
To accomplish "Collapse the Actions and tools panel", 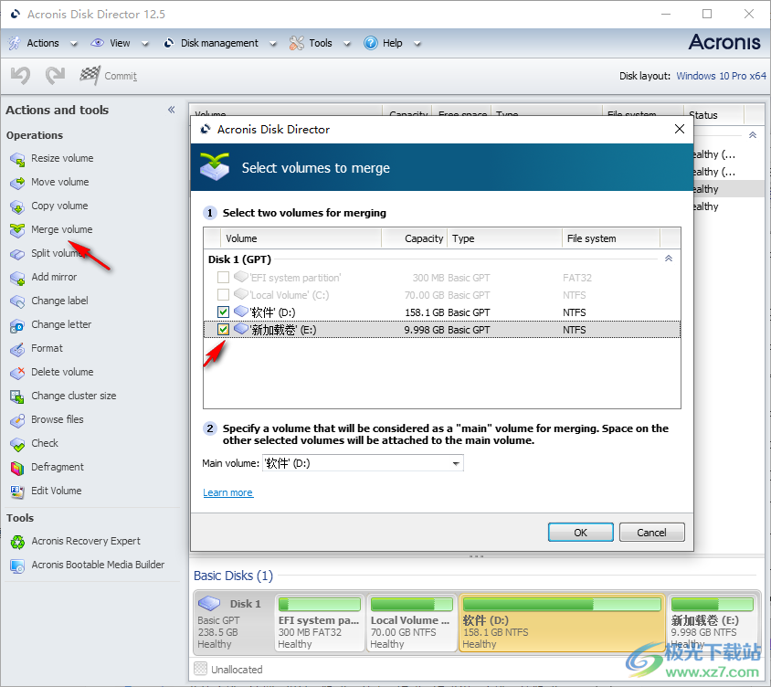I will point(171,110).
